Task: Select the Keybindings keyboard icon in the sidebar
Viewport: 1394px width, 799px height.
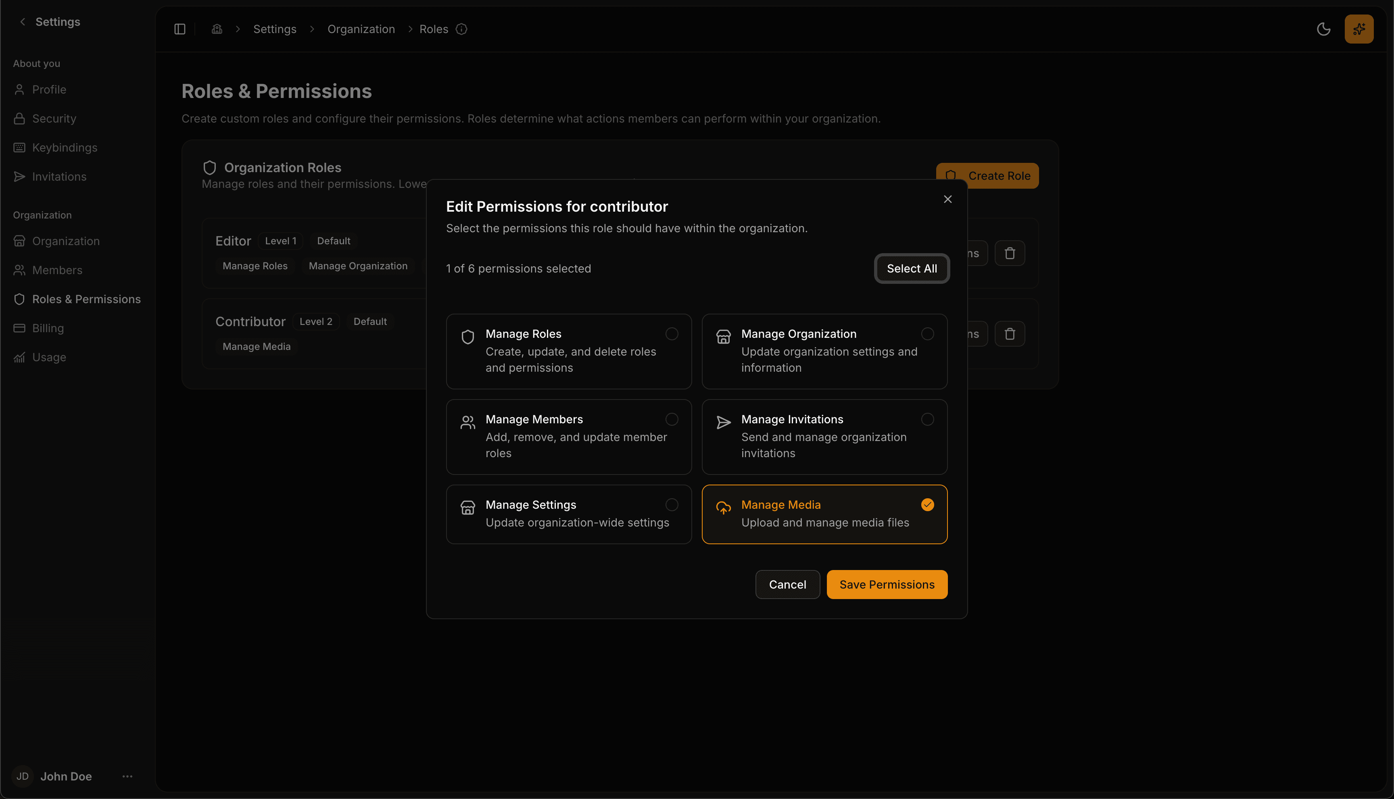Action: click(x=19, y=148)
